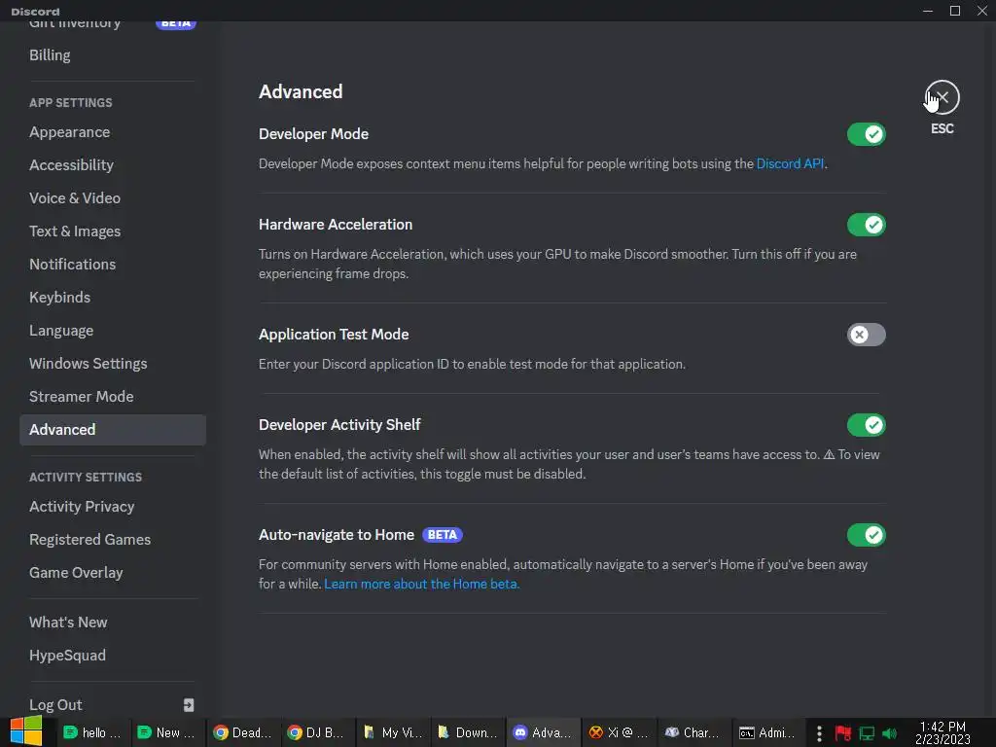Enable Application Test Mode switch
Image resolution: width=996 pixels, height=747 pixels.
point(866,335)
